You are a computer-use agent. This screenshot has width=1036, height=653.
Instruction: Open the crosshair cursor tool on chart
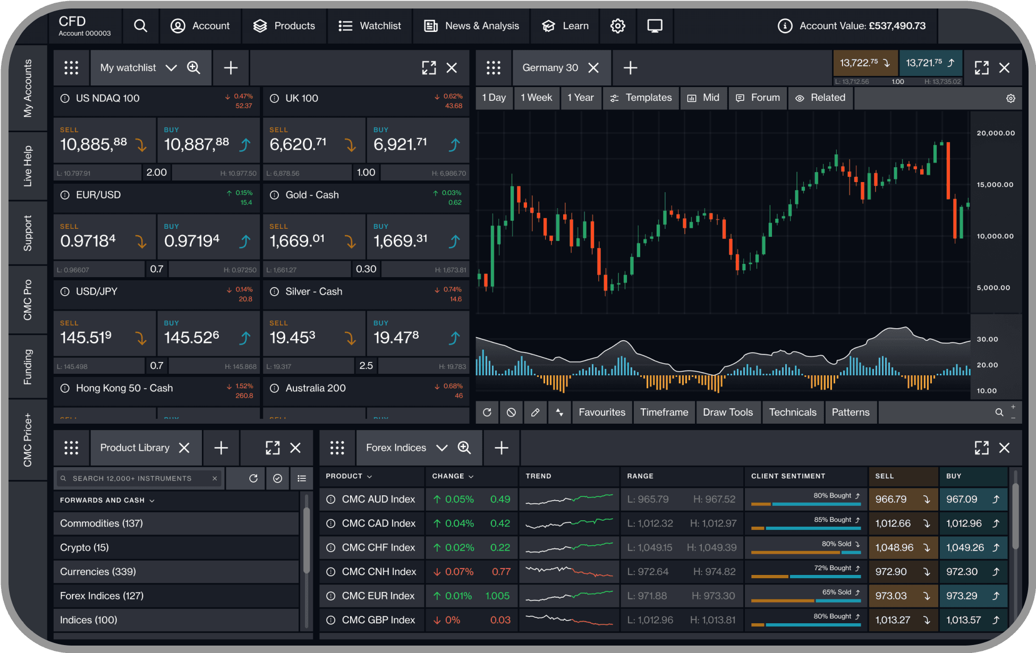pyautogui.click(x=559, y=412)
